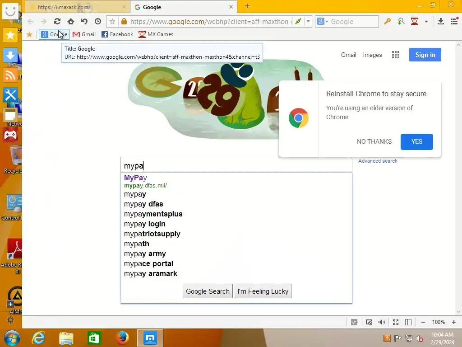The width and height of the screenshot is (462, 347).
Task: Click the resource sniffer toolbar icon
Action: tap(401, 21)
